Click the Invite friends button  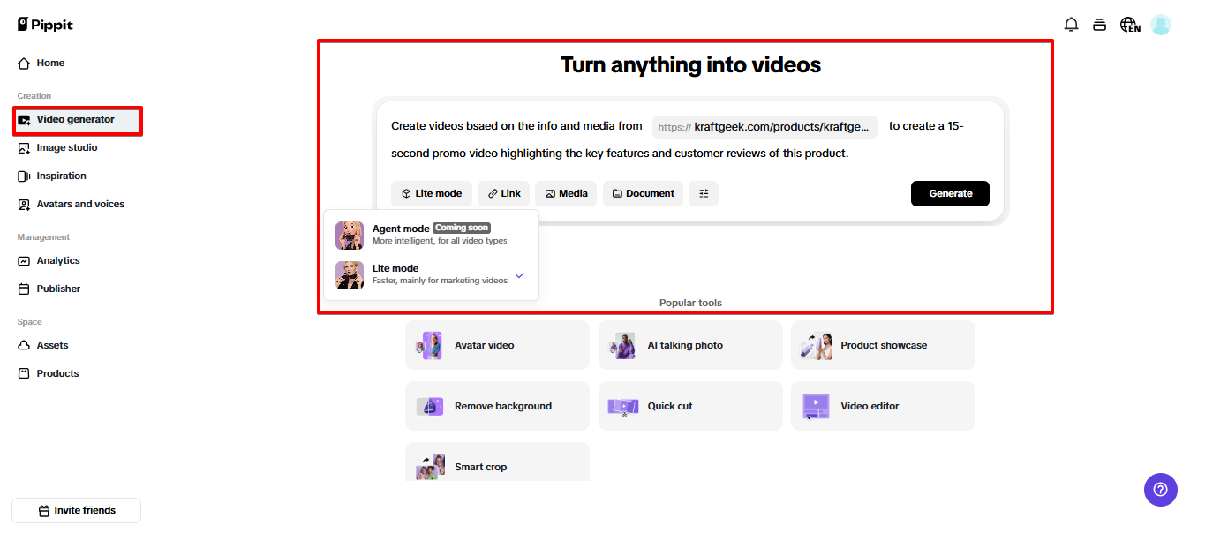point(76,510)
